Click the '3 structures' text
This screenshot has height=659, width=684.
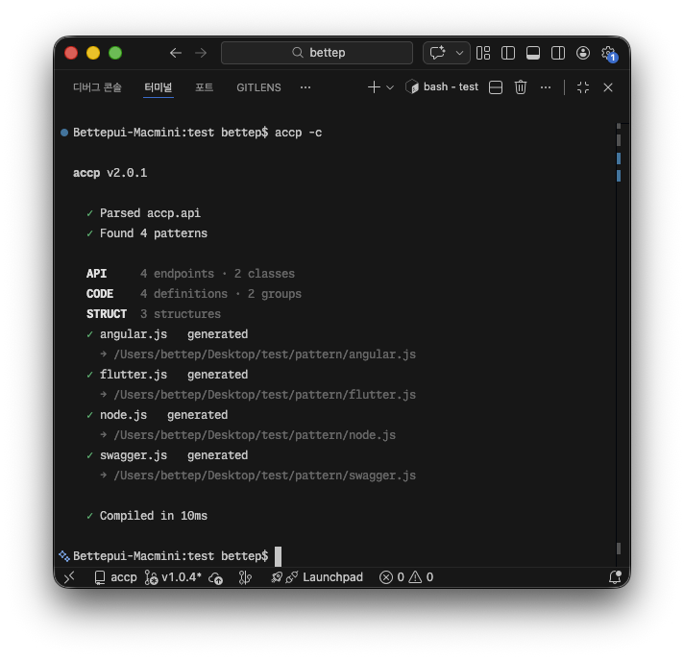tap(181, 314)
